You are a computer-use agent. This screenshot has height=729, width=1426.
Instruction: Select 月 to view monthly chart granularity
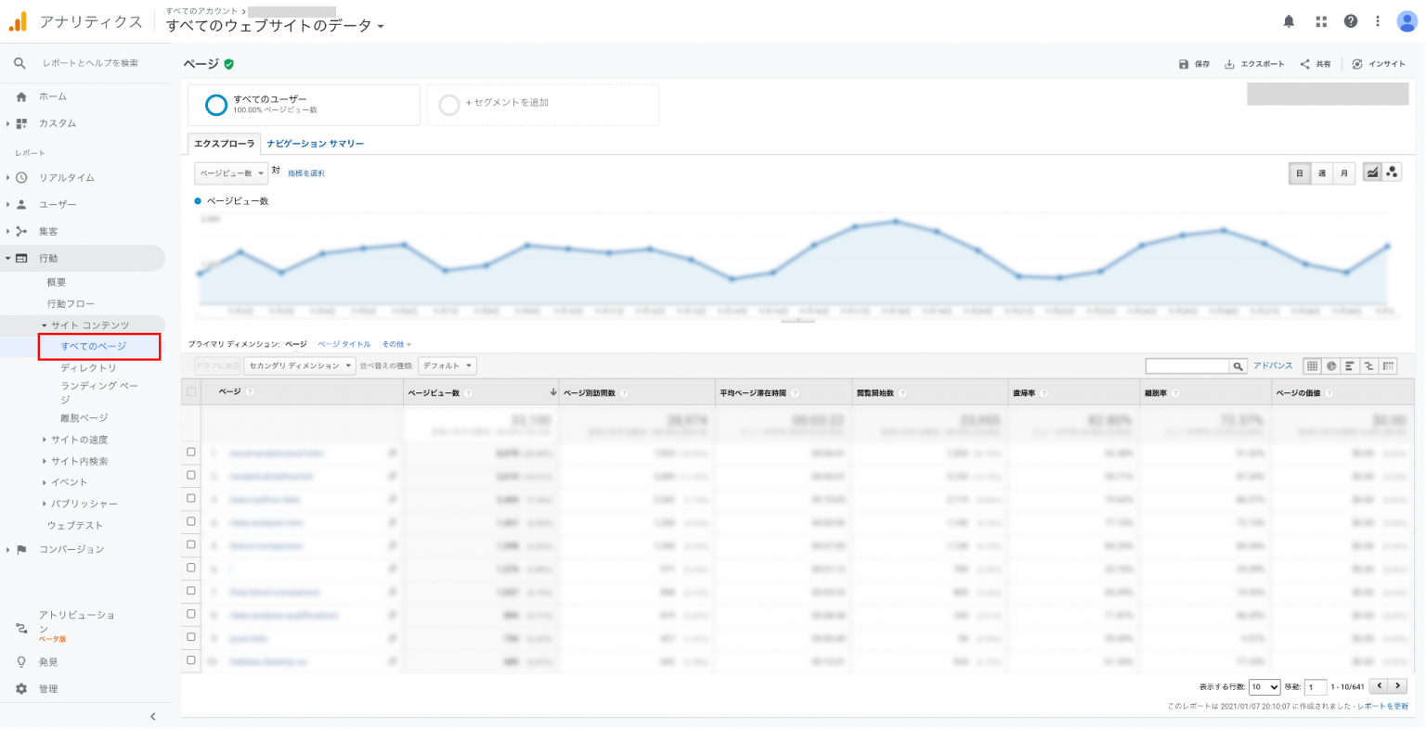[1343, 173]
